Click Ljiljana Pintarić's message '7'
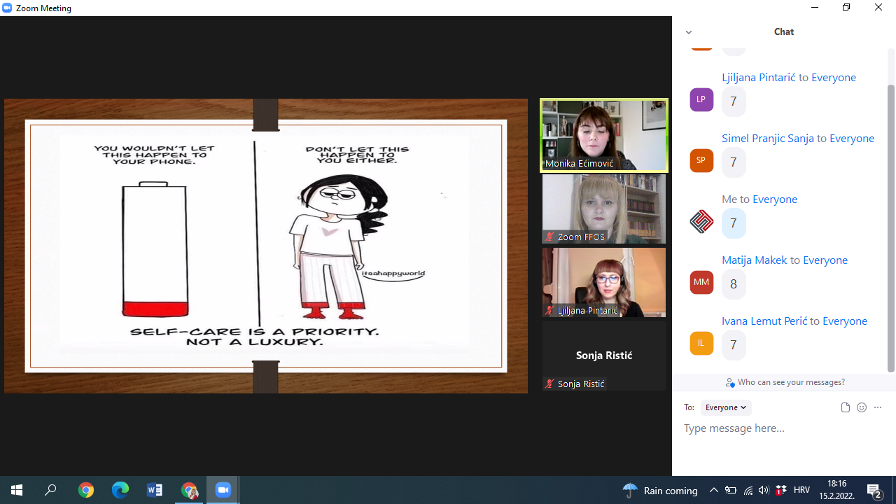The width and height of the screenshot is (896, 504). point(734,101)
